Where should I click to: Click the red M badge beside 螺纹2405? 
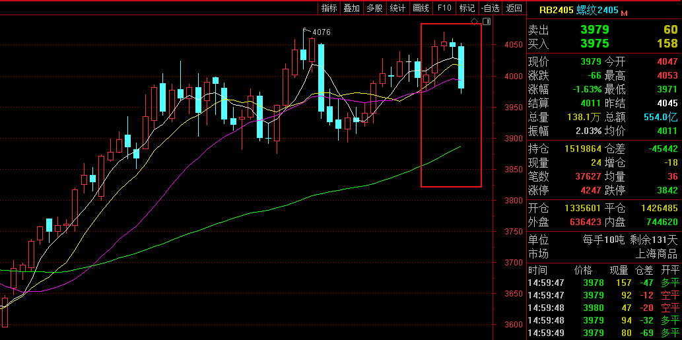[x=624, y=13]
